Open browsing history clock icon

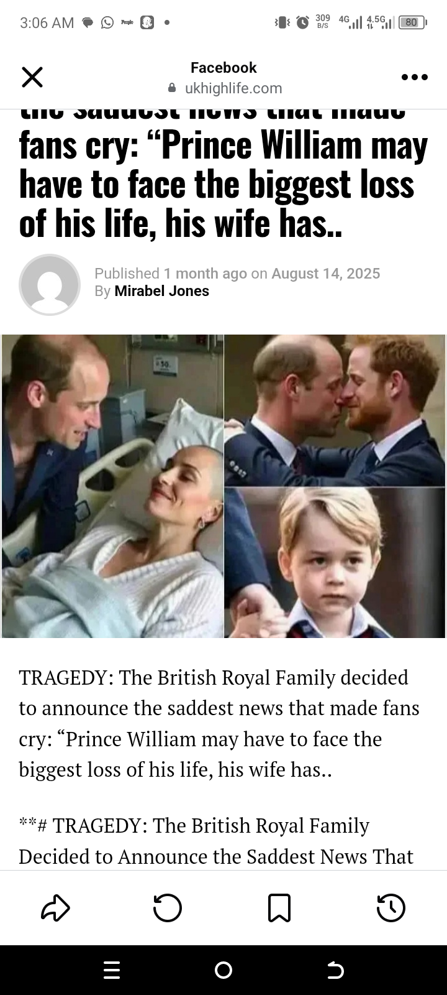click(391, 908)
